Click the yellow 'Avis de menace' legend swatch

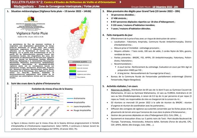(73, 68)
